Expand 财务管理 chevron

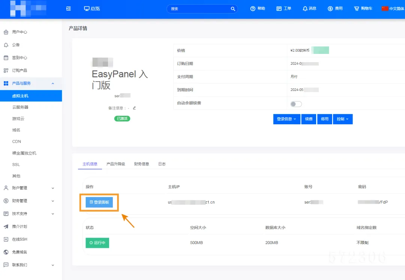pos(53,201)
